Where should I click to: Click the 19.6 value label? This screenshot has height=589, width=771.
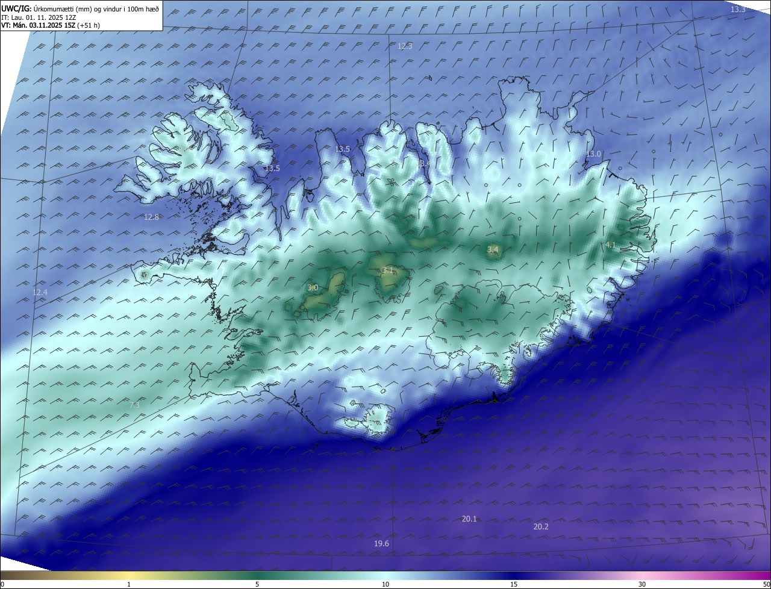381,544
